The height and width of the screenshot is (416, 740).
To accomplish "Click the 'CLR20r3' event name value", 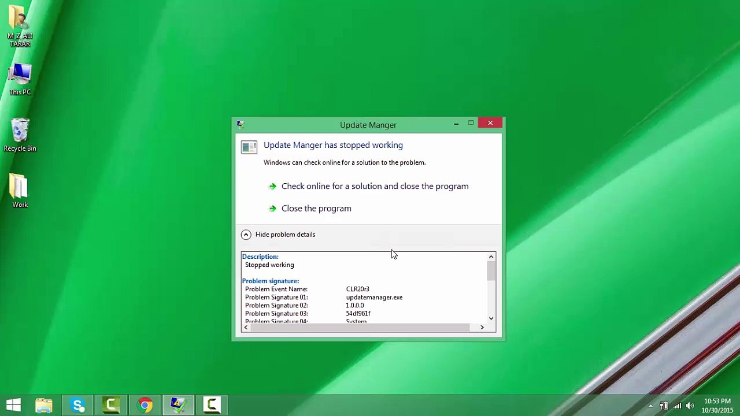I will coord(357,289).
